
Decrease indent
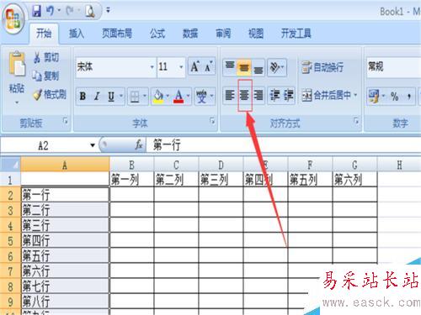[274, 96]
